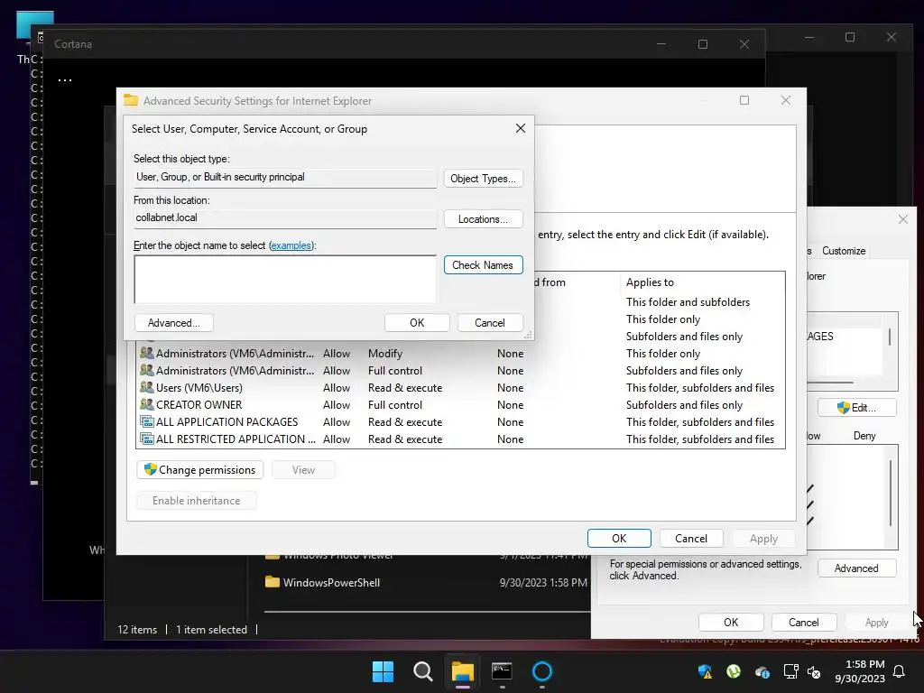Click the Locations button
924x693 pixels.
tap(483, 219)
